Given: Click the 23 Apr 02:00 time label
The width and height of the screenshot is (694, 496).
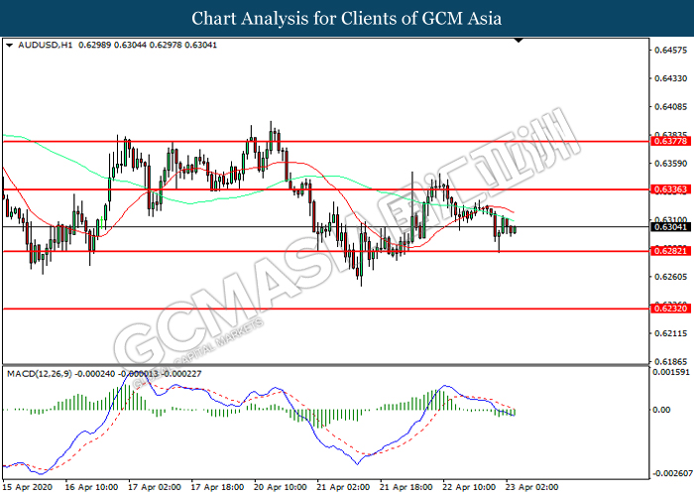Looking at the screenshot, I should 531,487.
